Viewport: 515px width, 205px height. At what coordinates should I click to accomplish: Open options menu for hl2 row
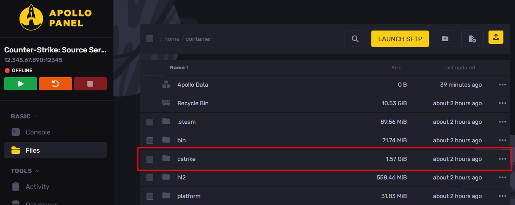[503, 177]
